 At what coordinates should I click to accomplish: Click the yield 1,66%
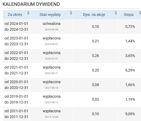pyautogui.click(x=130, y=85)
